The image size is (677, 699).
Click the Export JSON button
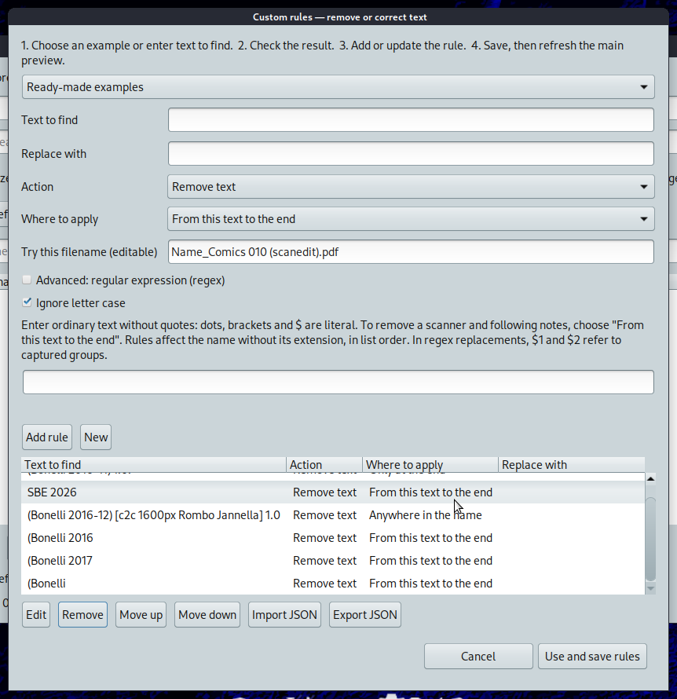(x=365, y=615)
